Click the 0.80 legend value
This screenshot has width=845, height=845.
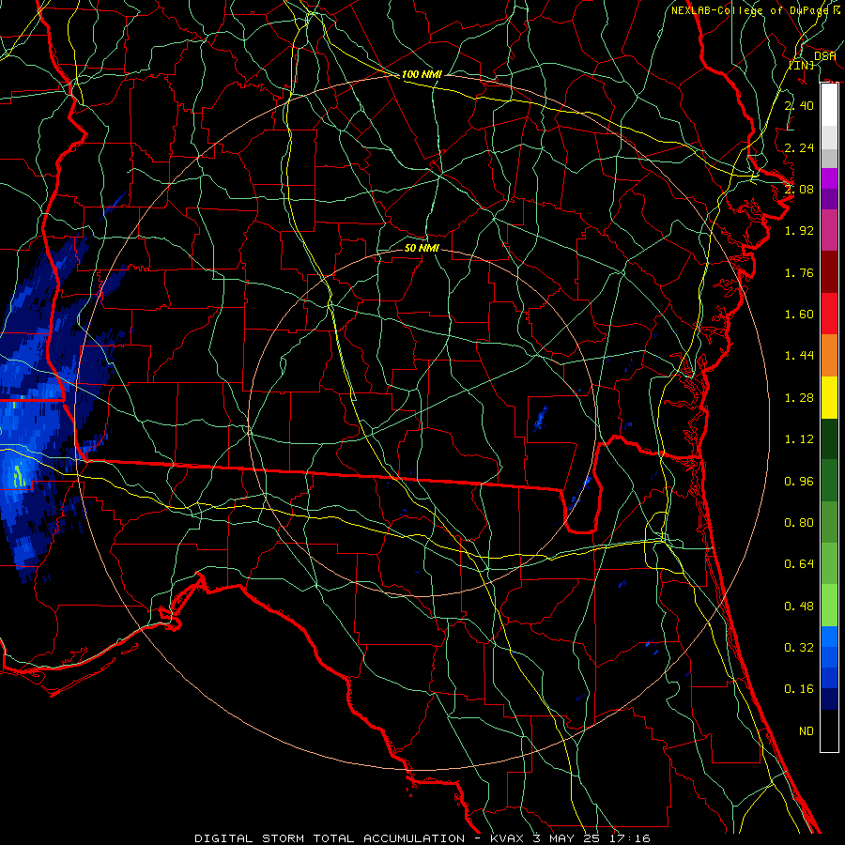(799, 523)
